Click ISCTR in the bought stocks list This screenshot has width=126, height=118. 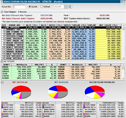click(x=6, y=76)
